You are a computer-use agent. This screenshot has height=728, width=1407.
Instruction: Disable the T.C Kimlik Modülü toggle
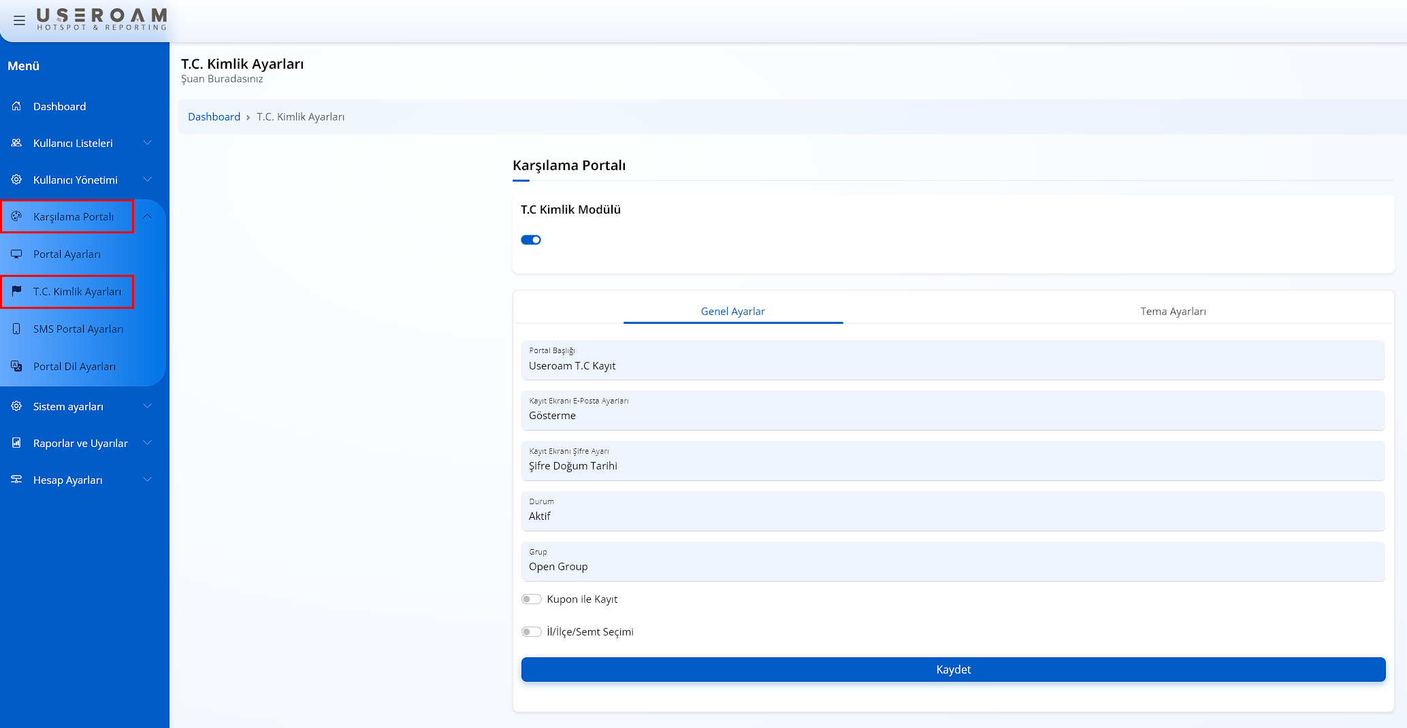pos(531,239)
